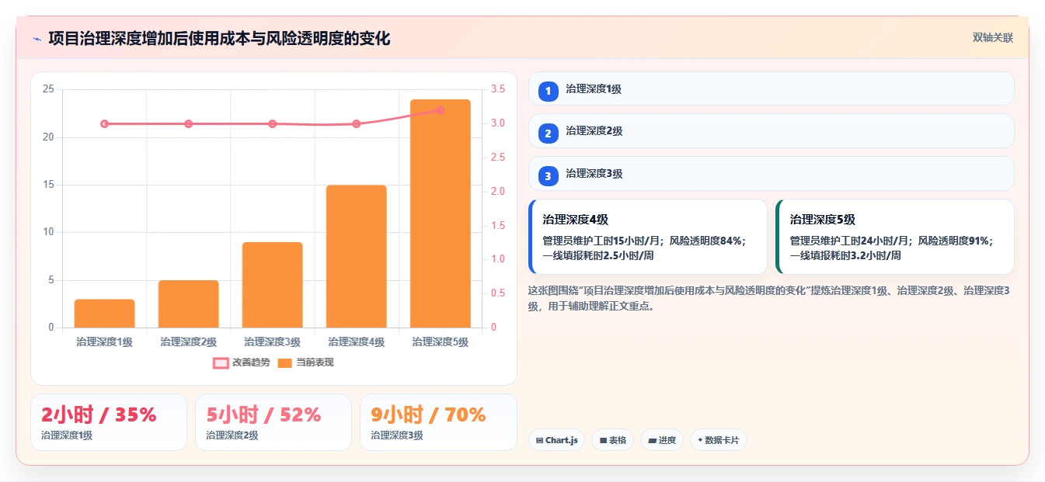Click the orange bar for 治理深度2级
This screenshot has width=1045, height=482.
189,304
